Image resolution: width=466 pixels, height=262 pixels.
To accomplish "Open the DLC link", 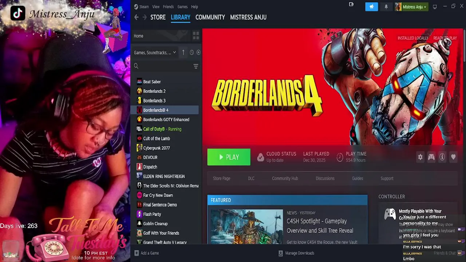I will [251, 178].
